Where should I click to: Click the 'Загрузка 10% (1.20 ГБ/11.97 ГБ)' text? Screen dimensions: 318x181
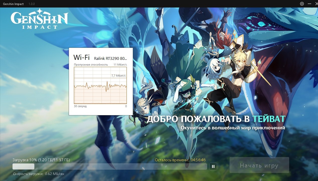(41, 160)
